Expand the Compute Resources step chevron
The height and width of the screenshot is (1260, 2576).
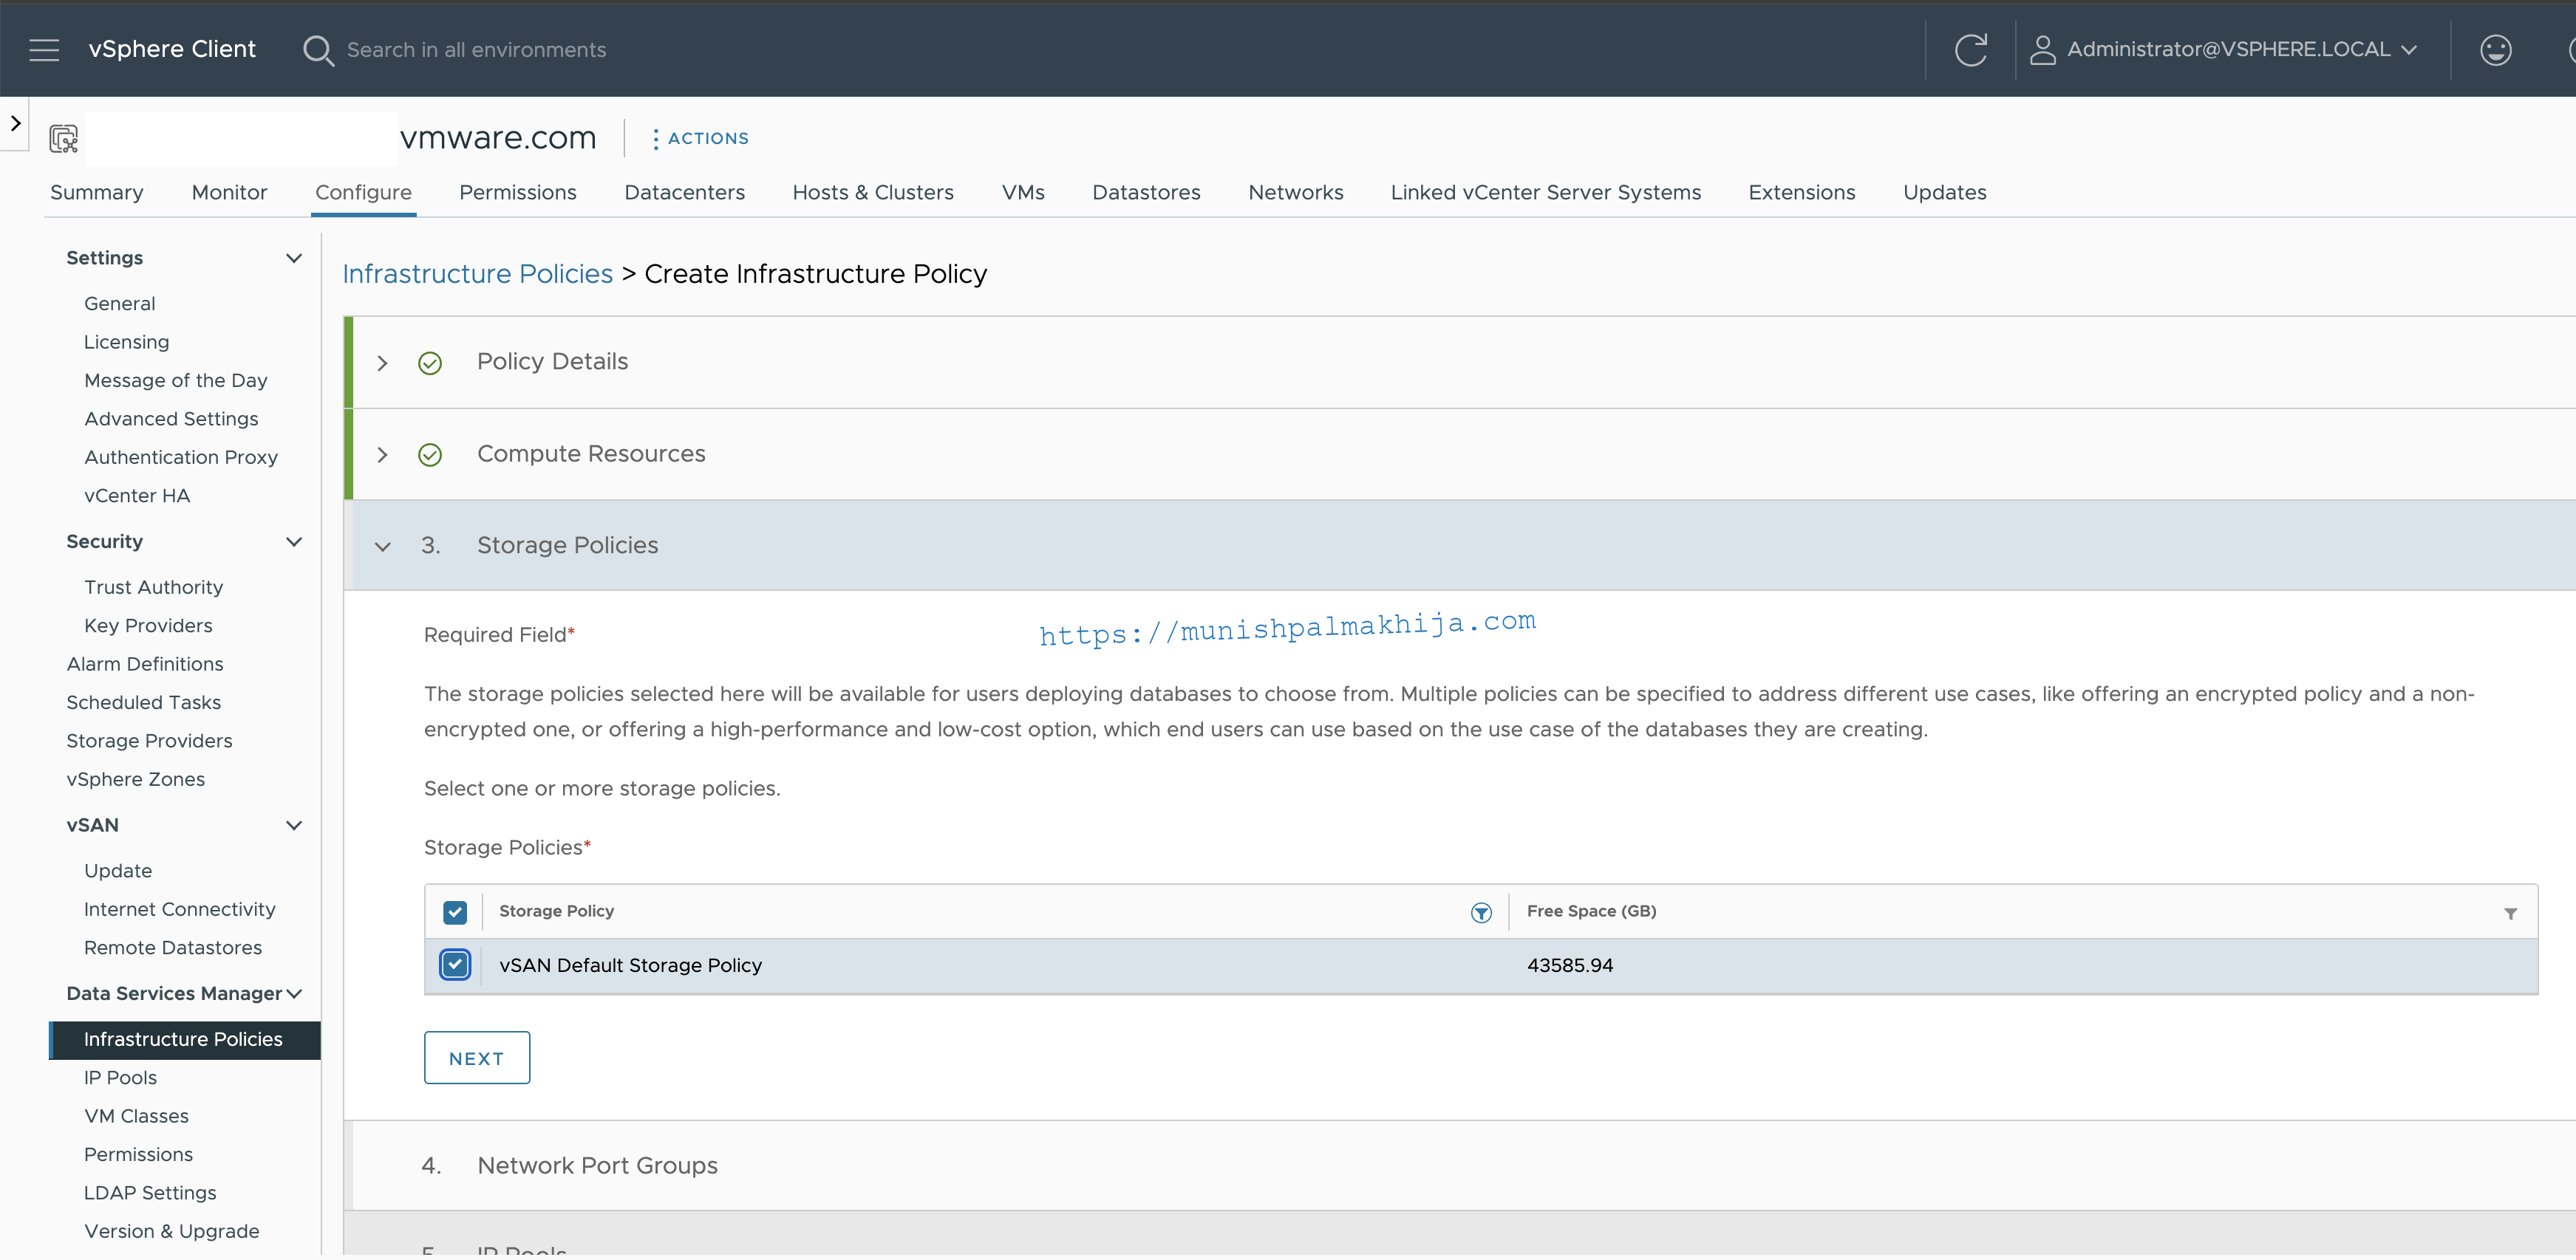(x=382, y=455)
